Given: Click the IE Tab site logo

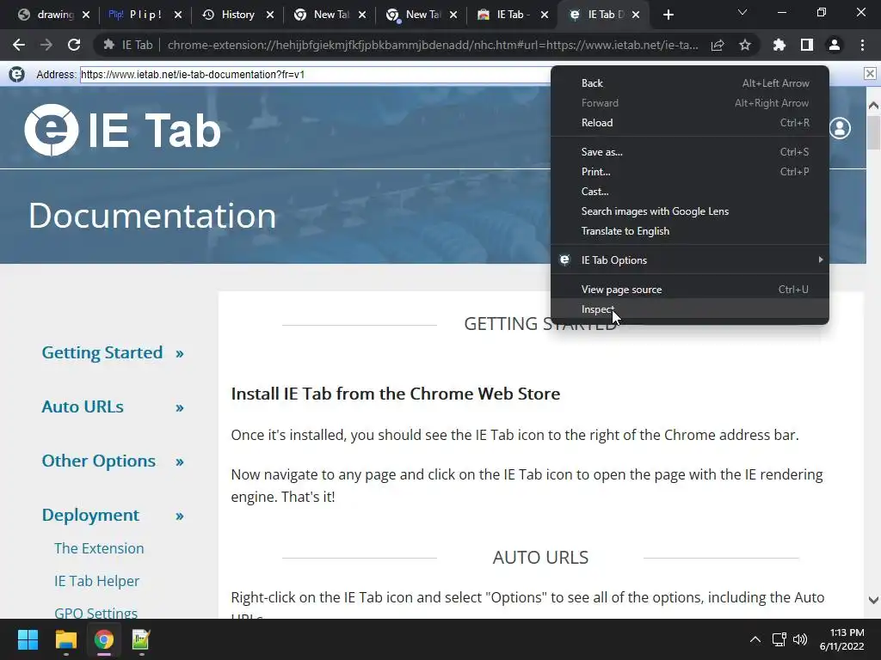Looking at the screenshot, I should coord(122,130).
